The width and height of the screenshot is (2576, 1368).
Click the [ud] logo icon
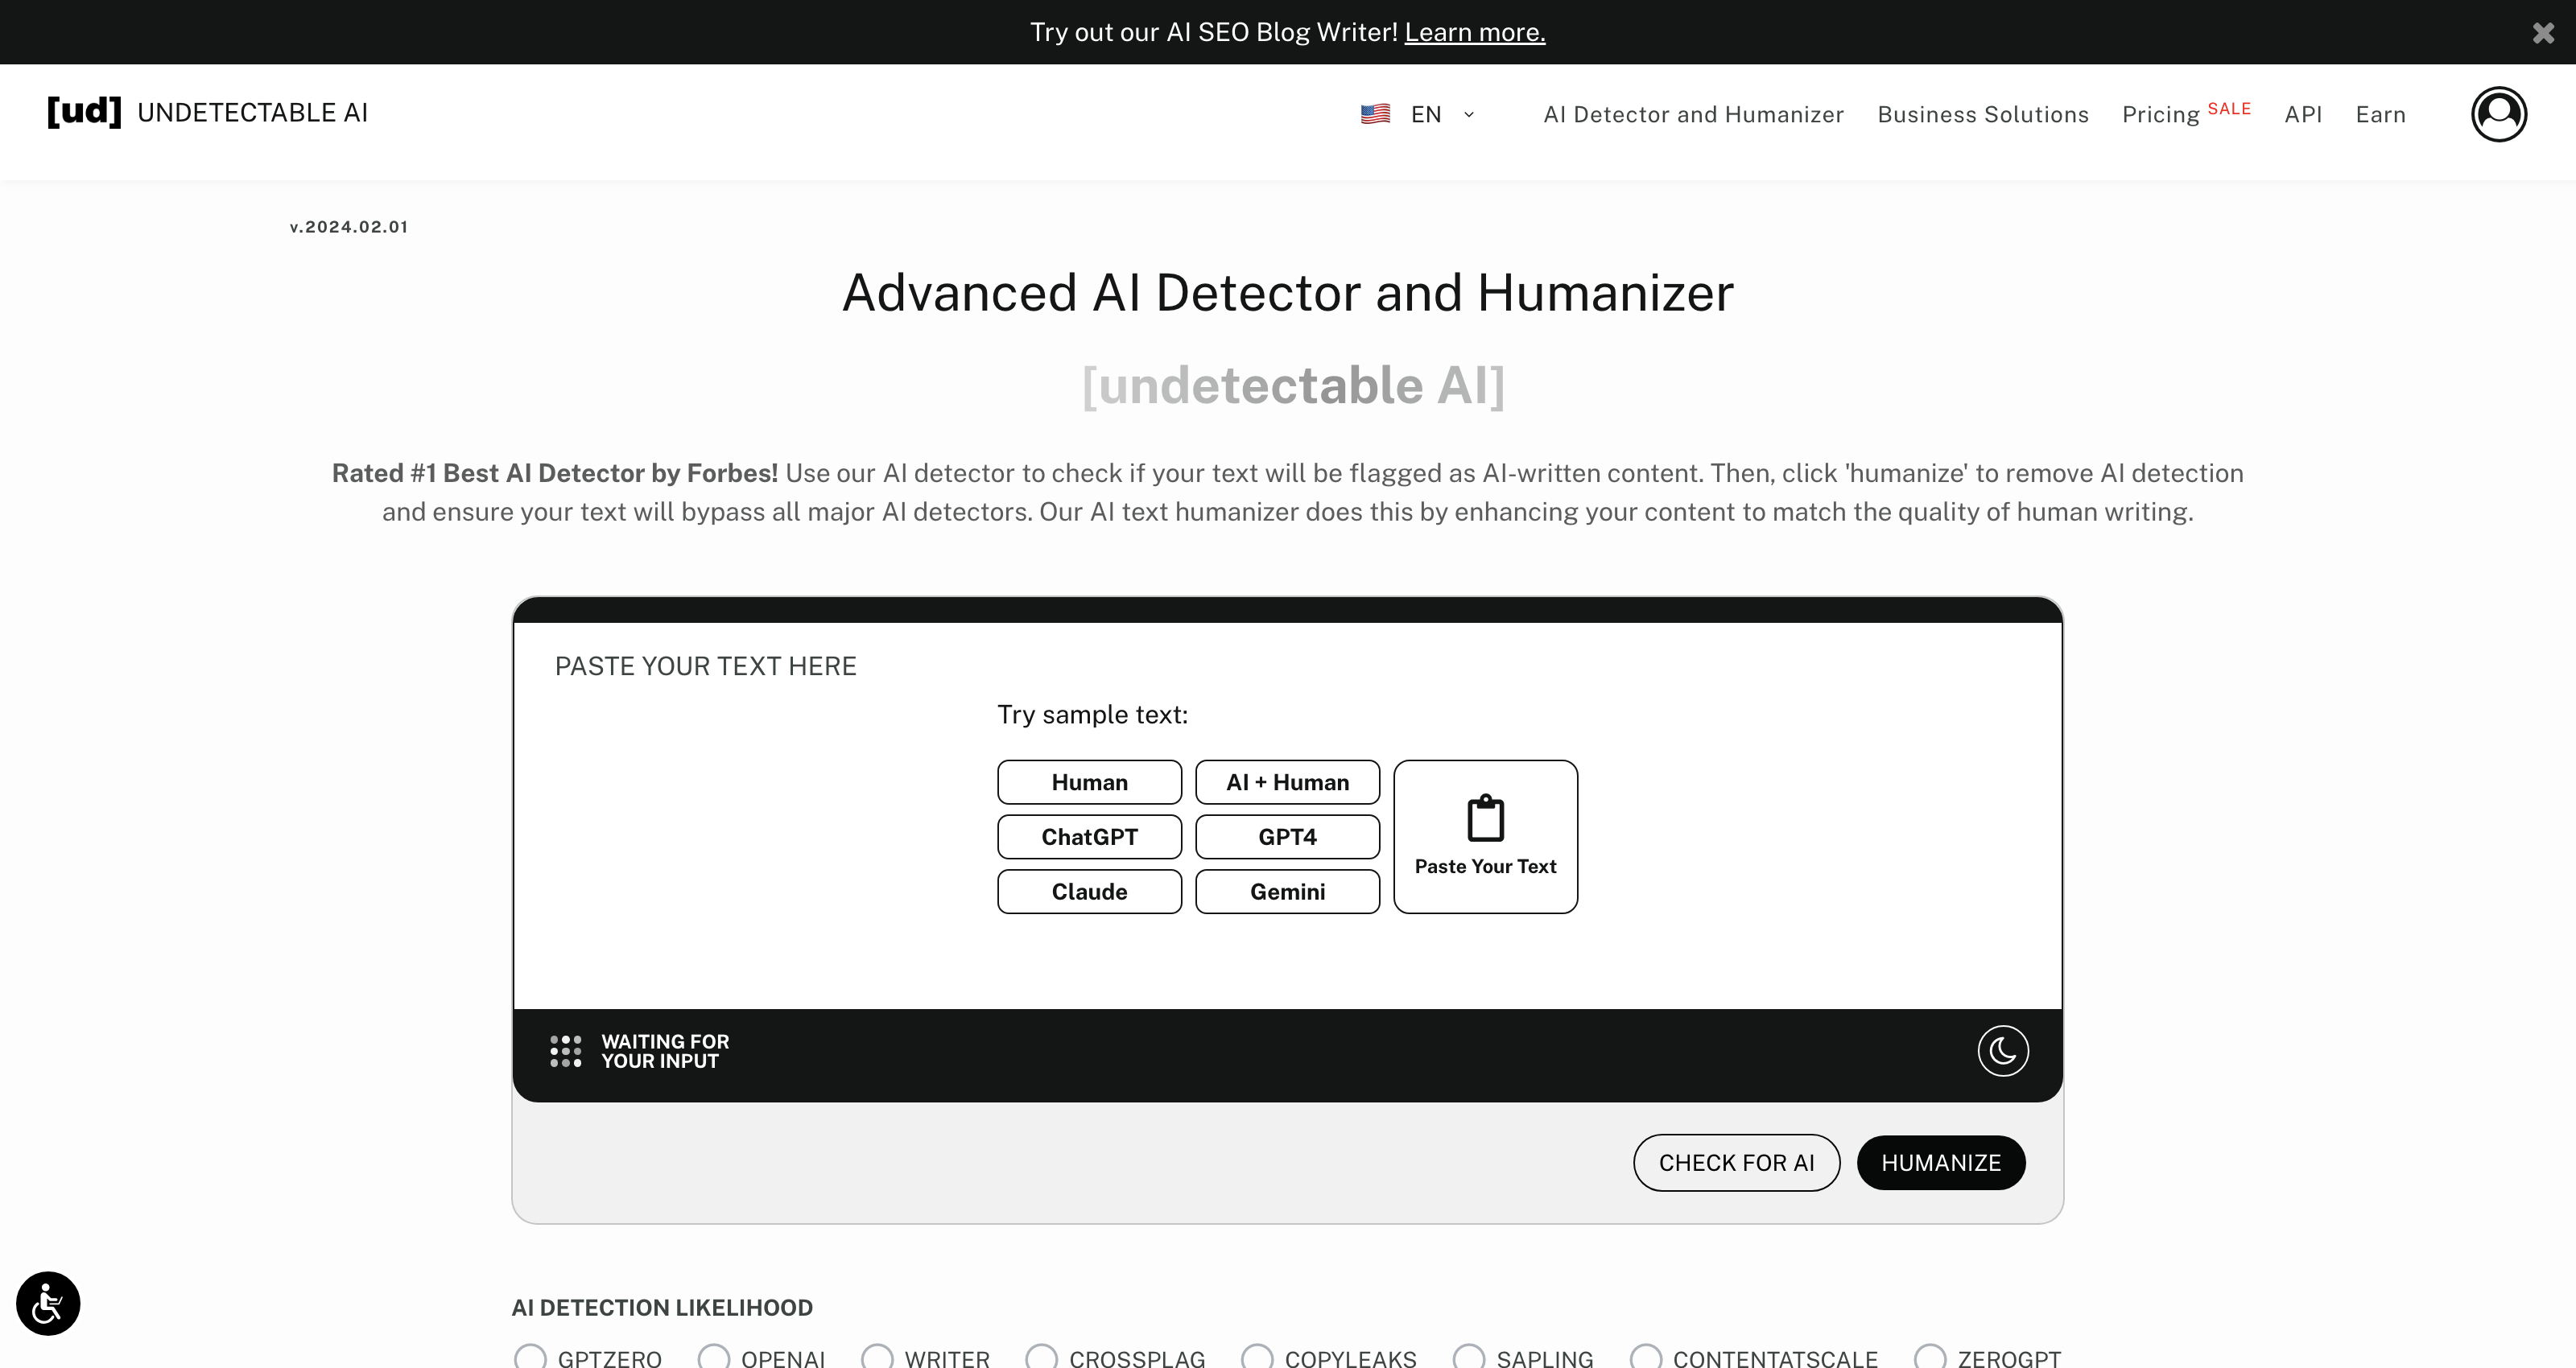click(84, 112)
